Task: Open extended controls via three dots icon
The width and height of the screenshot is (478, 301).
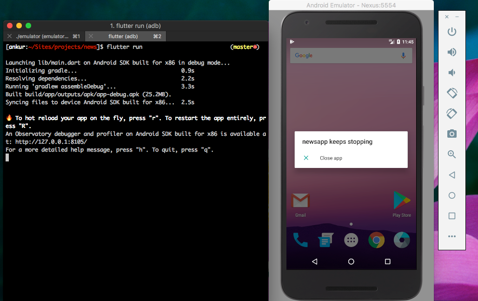Action: click(x=452, y=236)
